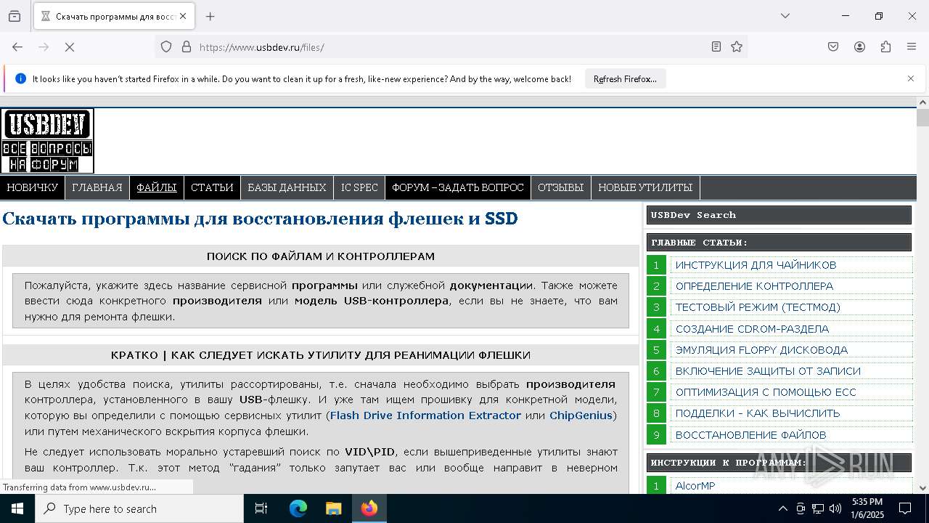The width and height of the screenshot is (929, 523).
Task: Open ТЕСТОВЫЙ РЕЖИМ (ТЕСТМОД) article
Action: [x=758, y=307]
